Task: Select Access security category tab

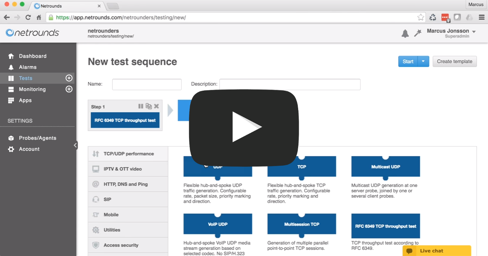Action: click(x=128, y=245)
